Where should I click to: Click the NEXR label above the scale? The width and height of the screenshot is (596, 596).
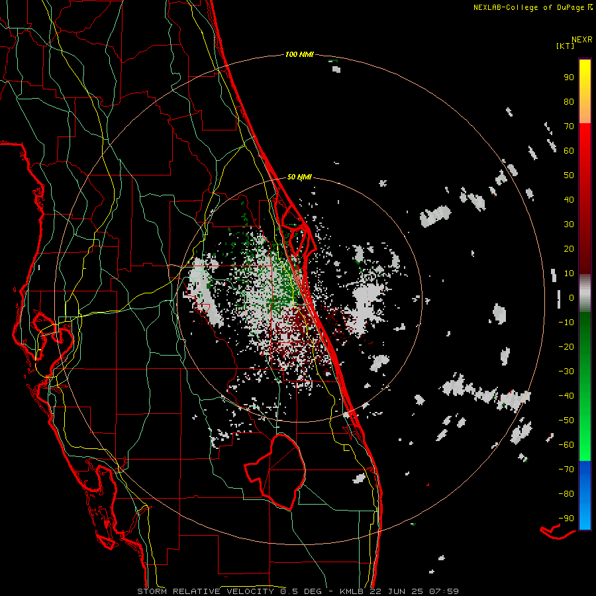tap(582, 40)
